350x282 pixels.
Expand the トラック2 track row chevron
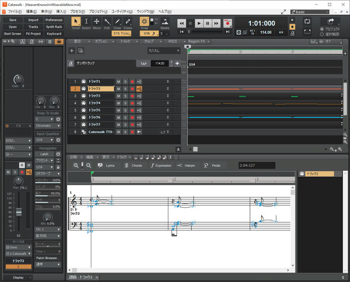pyautogui.click(x=168, y=89)
